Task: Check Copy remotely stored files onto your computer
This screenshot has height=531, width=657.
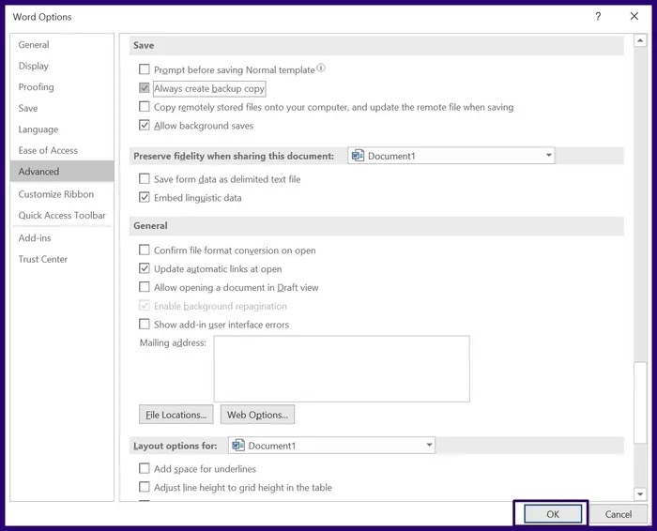Action: (x=145, y=106)
